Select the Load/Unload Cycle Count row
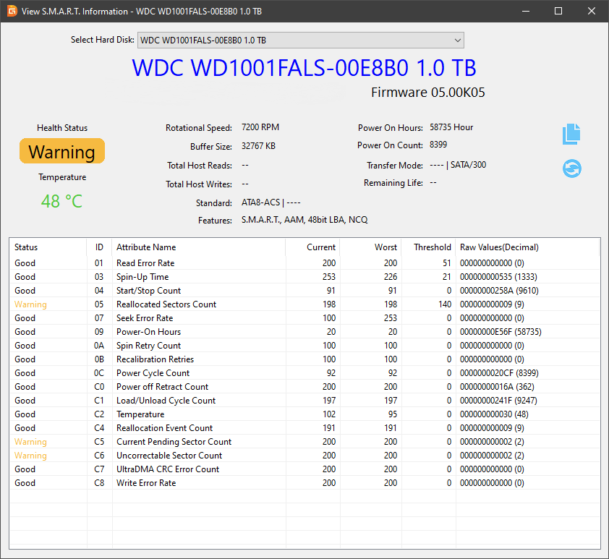Viewport: 609px width, 559px height. pos(304,401)
